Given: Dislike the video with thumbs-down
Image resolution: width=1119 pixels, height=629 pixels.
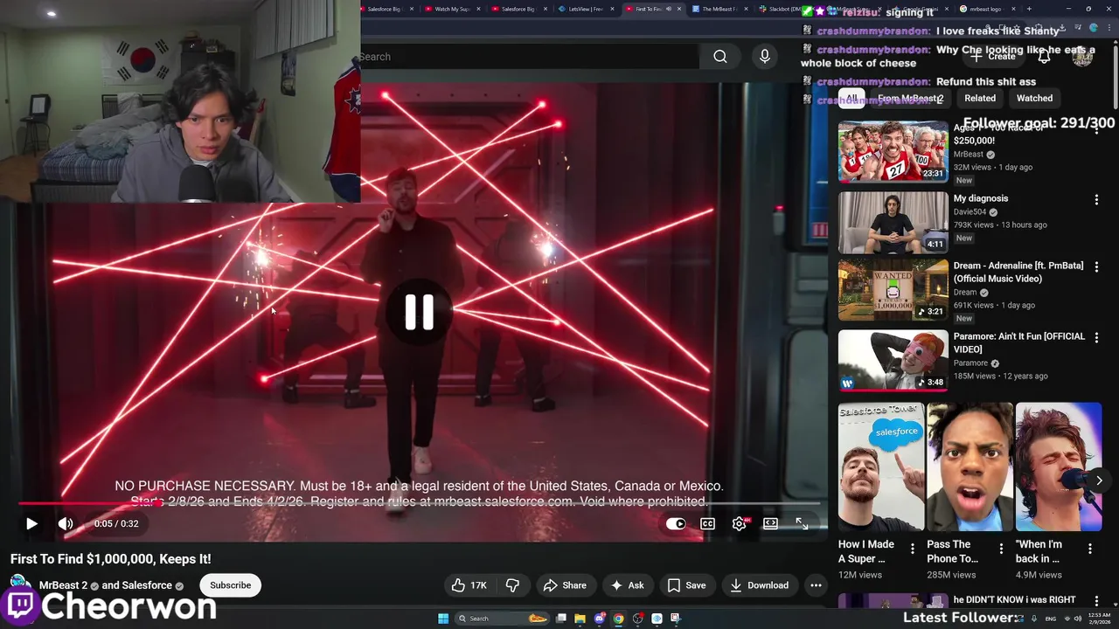Looking at the screenshot, I should pyautogui.click(x=513, y=585).
